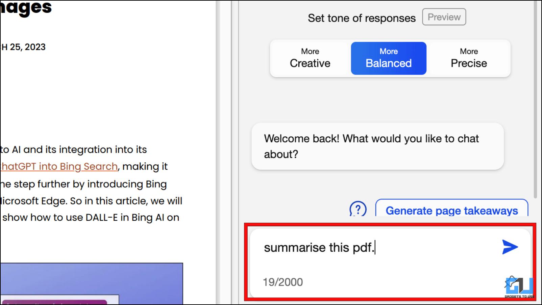
Task: Click the paragraph mentioning DALL-E in Bing AI
Action: tap(91, 184)
